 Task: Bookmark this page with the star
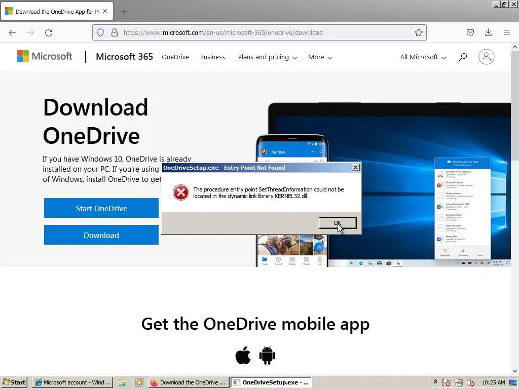418,32
